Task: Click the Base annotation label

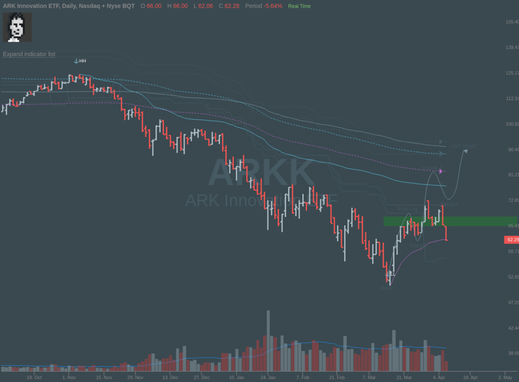Action: click(386, 288)
